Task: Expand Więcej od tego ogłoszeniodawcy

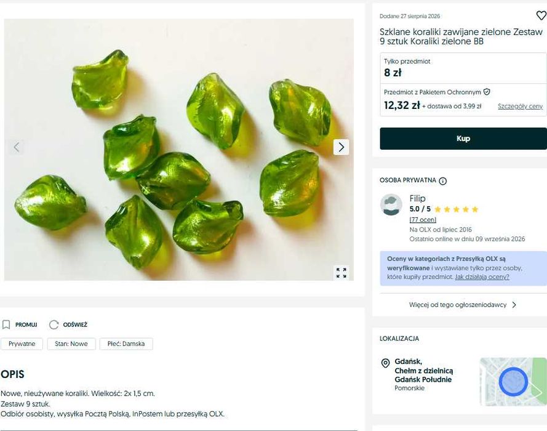Action: coord(463,305)
